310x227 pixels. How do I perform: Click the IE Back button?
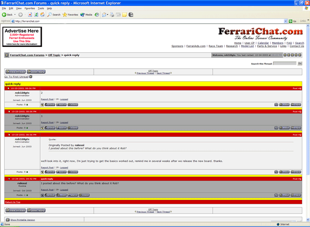point(7,14)
